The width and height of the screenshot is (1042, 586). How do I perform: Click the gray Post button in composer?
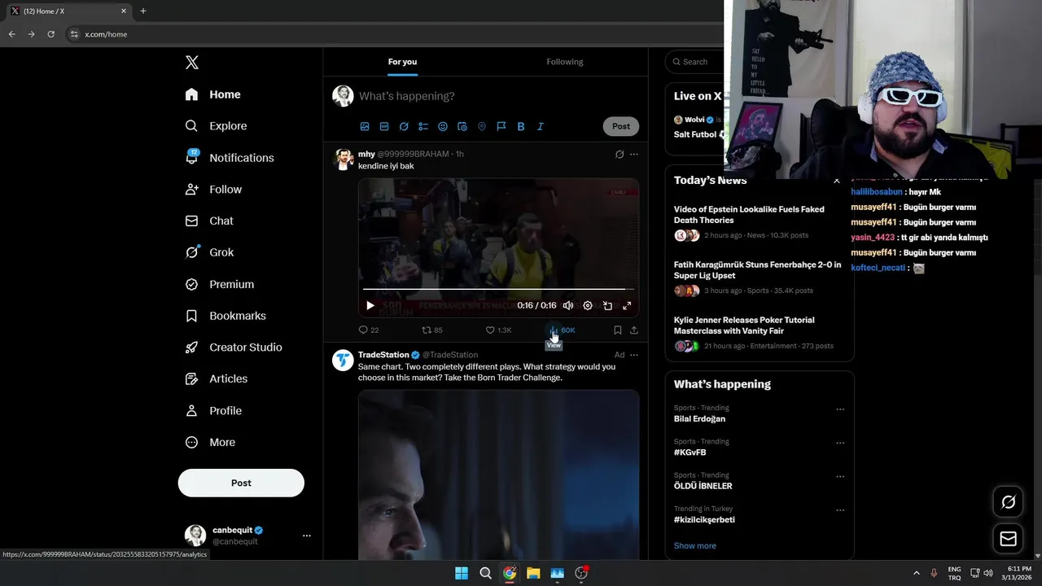tap(621, 126)
